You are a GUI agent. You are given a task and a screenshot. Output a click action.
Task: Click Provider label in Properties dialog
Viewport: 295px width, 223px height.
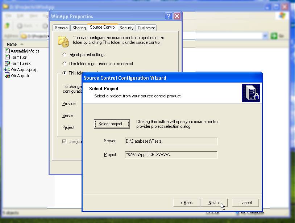pyautogui.click(x=70, y=104)
